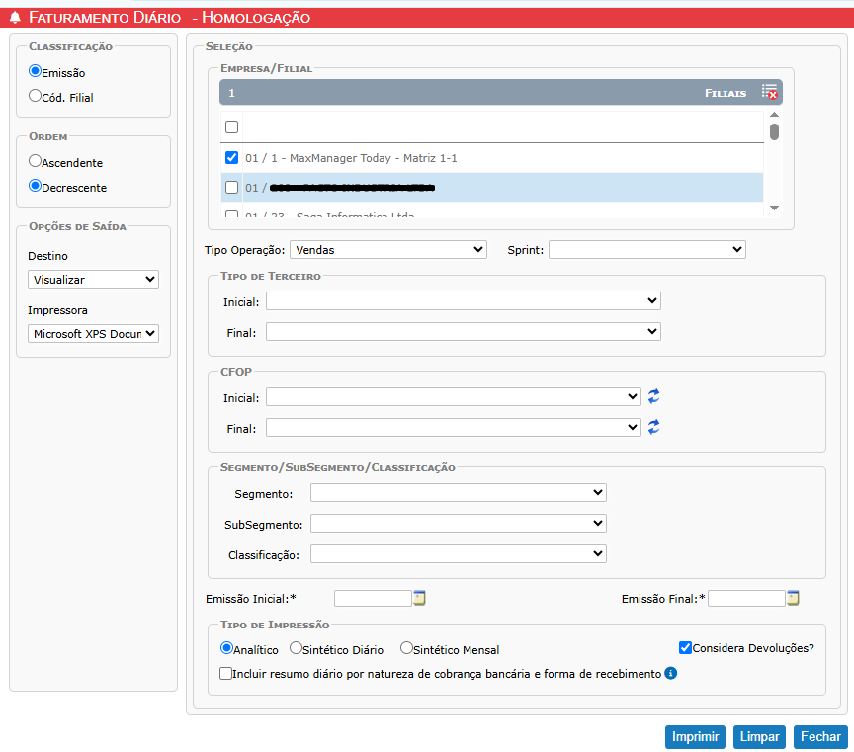Choose Ascendente order
Image resolution: width=854 pixels, height=752 pixels.
pyautogui.click(x=36, y=160)
